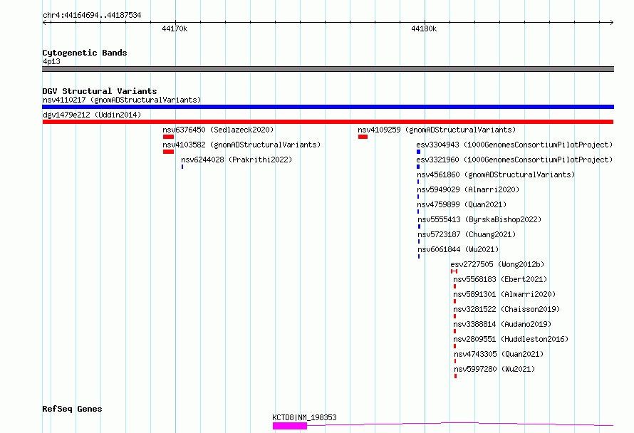Click the 4p13 cytogenetic band bar
The width and height of the screenshot is (634, 433).
tap(328, 69)
